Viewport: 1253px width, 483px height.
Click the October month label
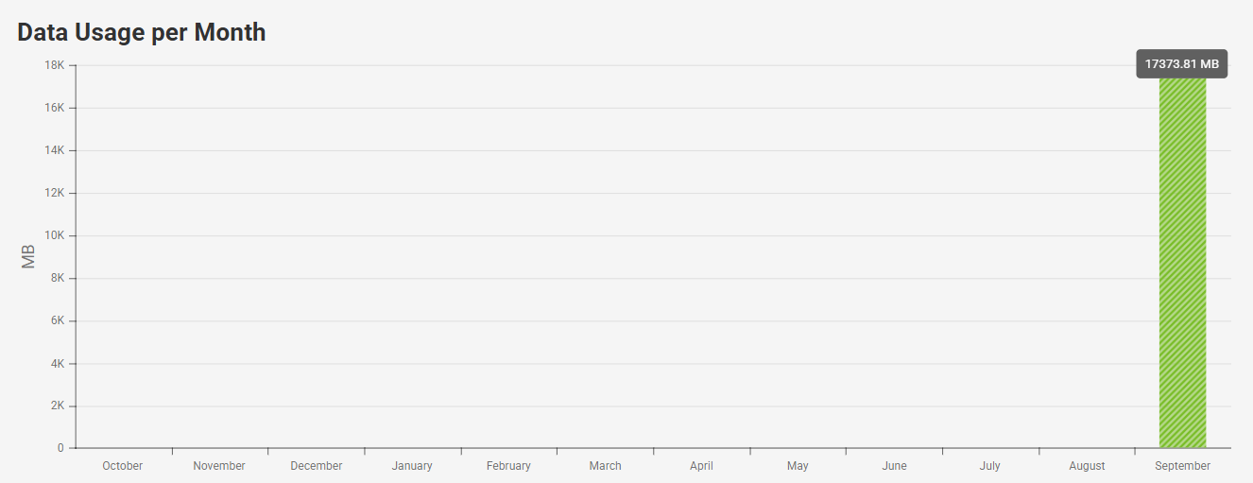pyautogui.click(x=123, y=466)
